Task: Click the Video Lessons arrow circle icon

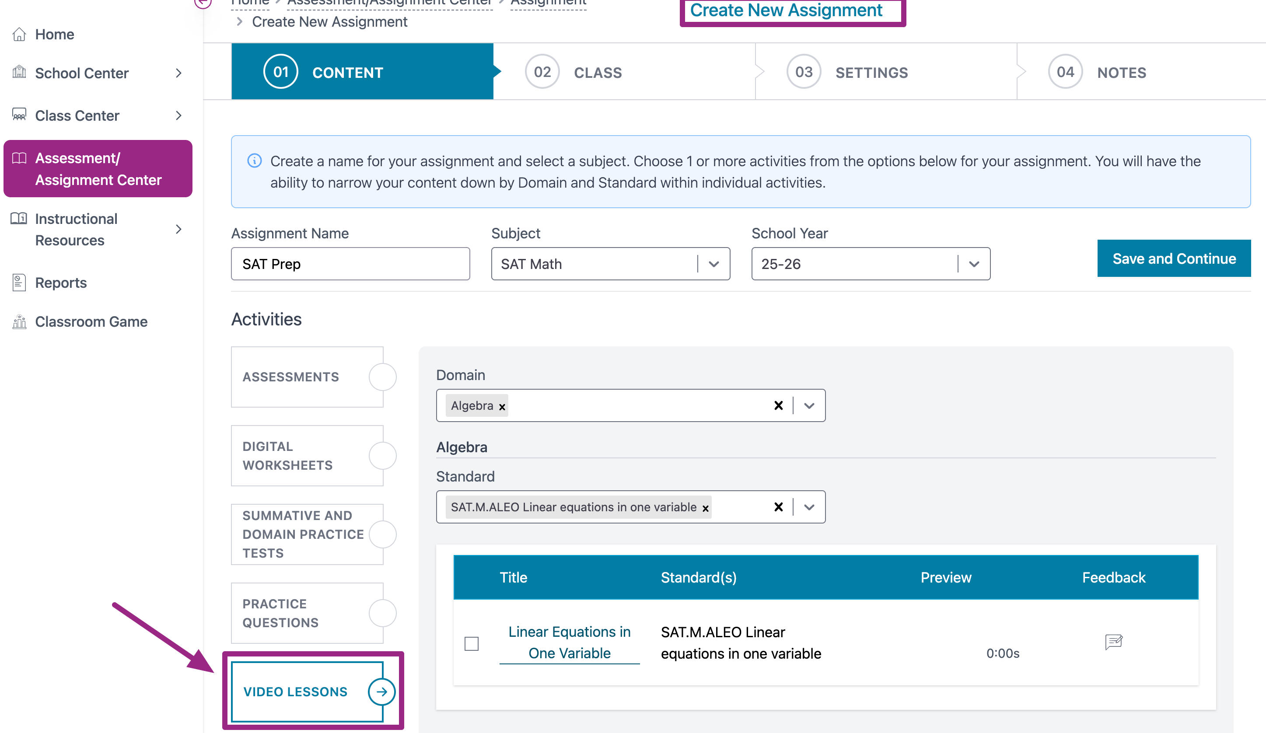Action: coord(382,691)
